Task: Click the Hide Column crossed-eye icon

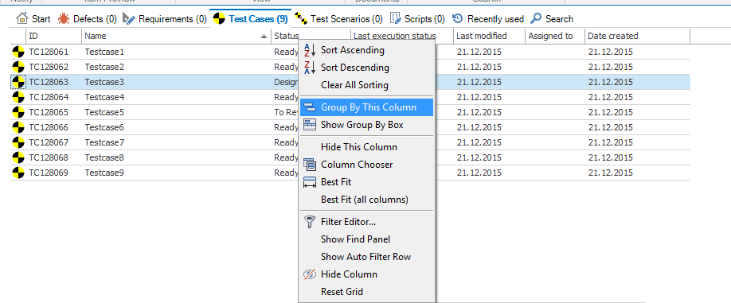Action: pos(310,274)
